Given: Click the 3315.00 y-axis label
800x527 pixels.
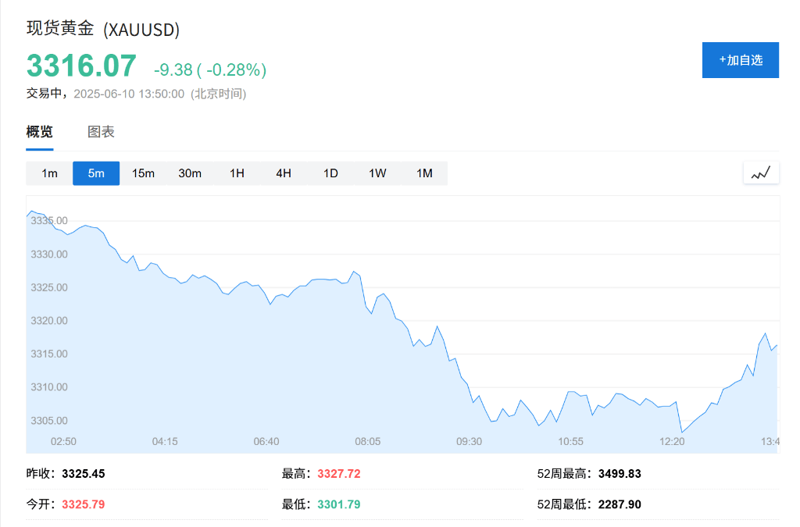Looking at the screenshot, I should pos(49,354).
